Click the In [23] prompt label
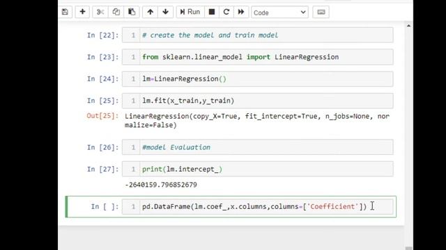 [x=102, y=57]
